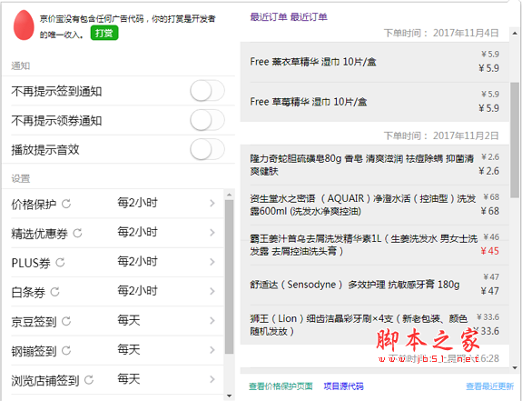Select order 资生堂水之密语 洗发露600ml
This screenshot has height=401, width=522.
pyautogui.click(x=375, y=205)
